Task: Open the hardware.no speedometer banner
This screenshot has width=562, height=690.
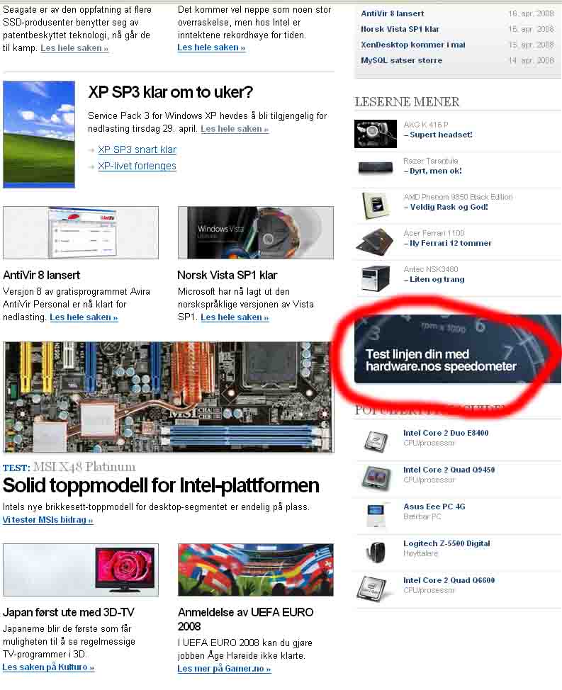Action: tap(458, 349)
